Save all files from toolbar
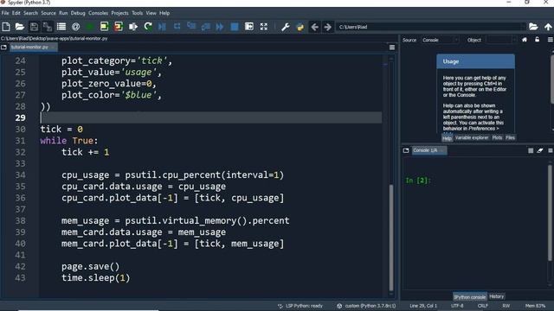Screen dimensions: 554x311 click(x=48, y=27)
